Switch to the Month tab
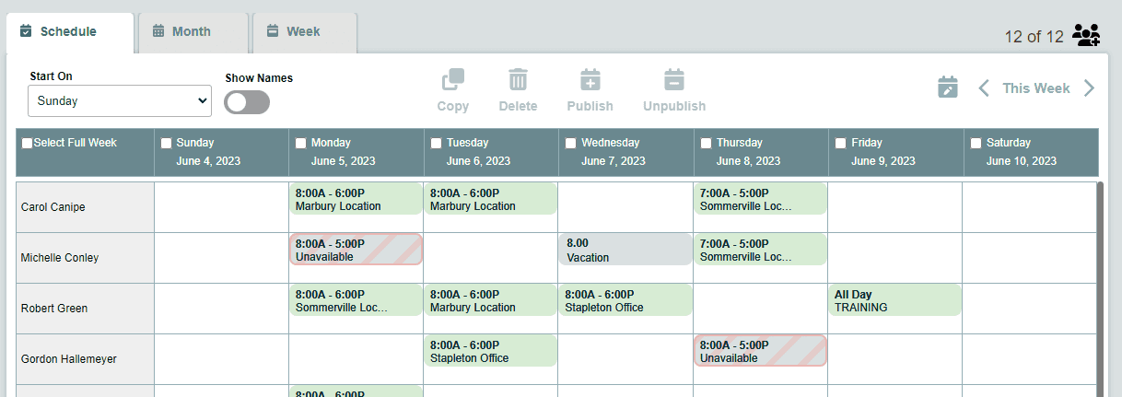Screen dimensions: 1122x397 click(x=193, y=32)
